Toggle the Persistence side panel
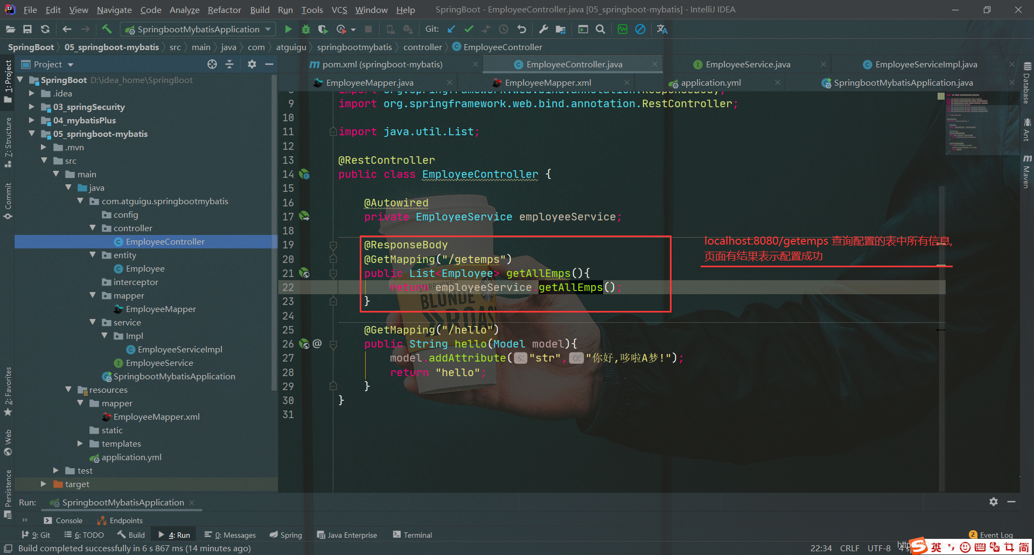1034x555 pixels. pyautogui.click(x=8, y=494)
